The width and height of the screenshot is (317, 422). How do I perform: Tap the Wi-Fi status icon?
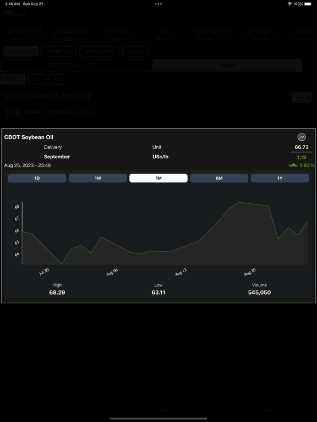289,4
